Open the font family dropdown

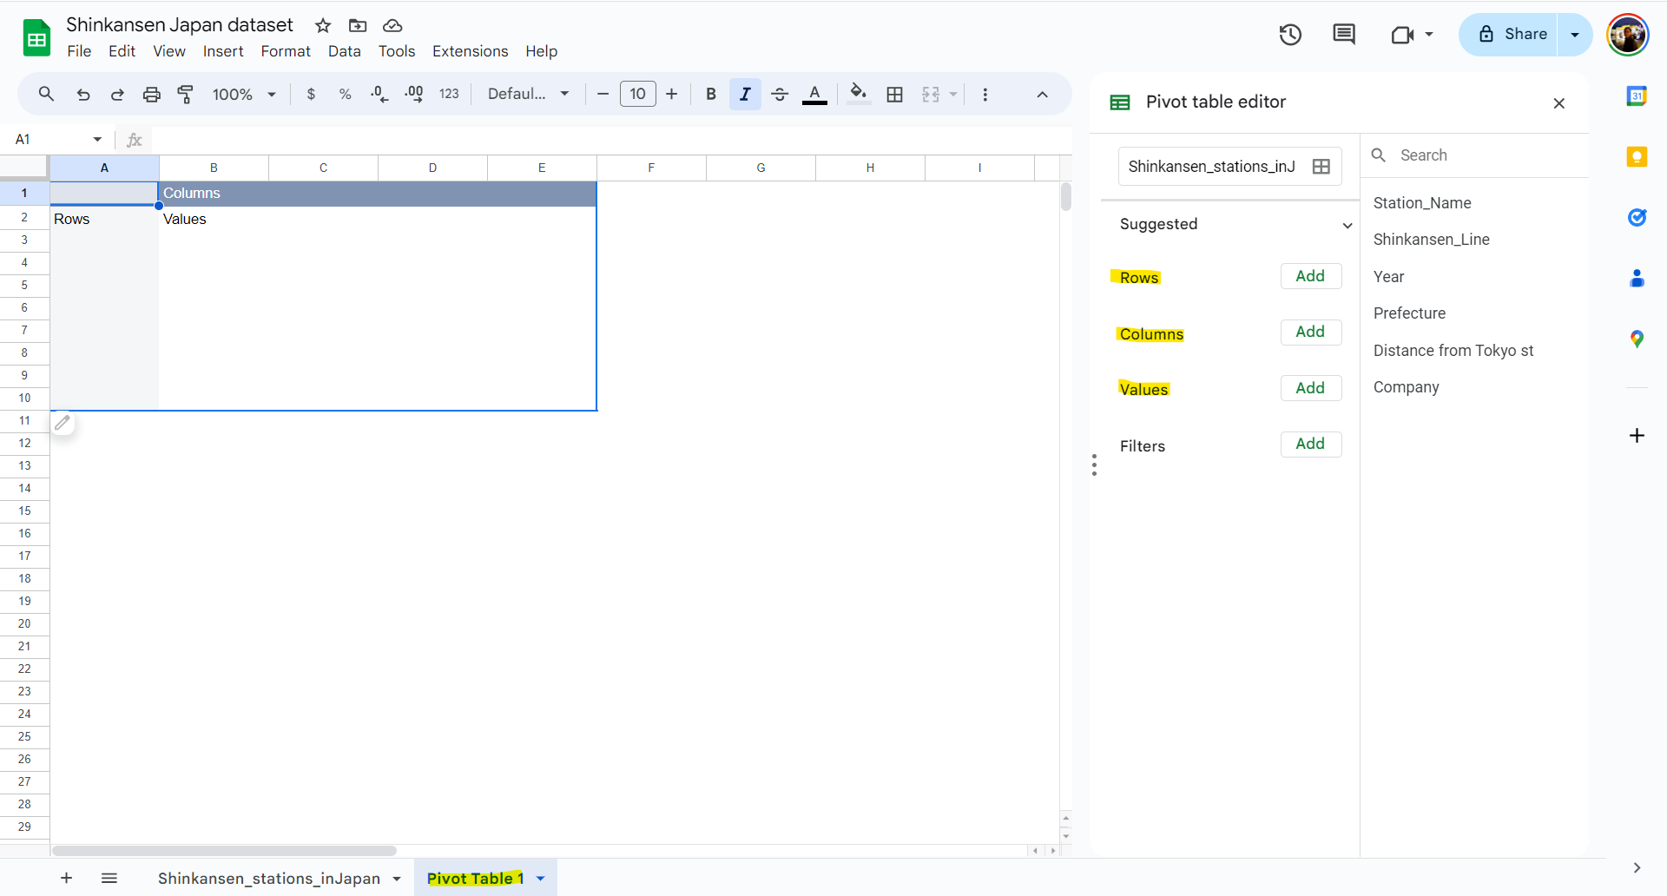pyautogui.click(x=528, y=94)
